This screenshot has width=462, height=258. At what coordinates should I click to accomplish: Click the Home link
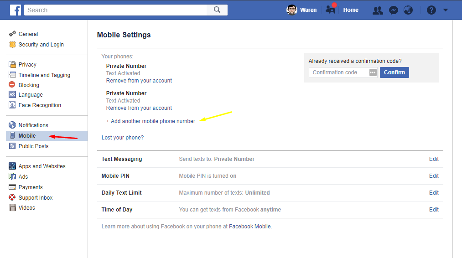pyautogui.click(x=351, y=10)
